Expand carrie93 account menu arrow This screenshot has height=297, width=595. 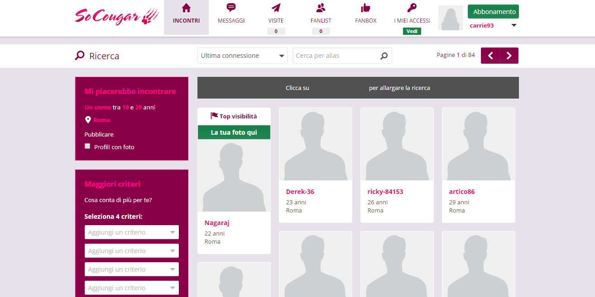(513, 25)
